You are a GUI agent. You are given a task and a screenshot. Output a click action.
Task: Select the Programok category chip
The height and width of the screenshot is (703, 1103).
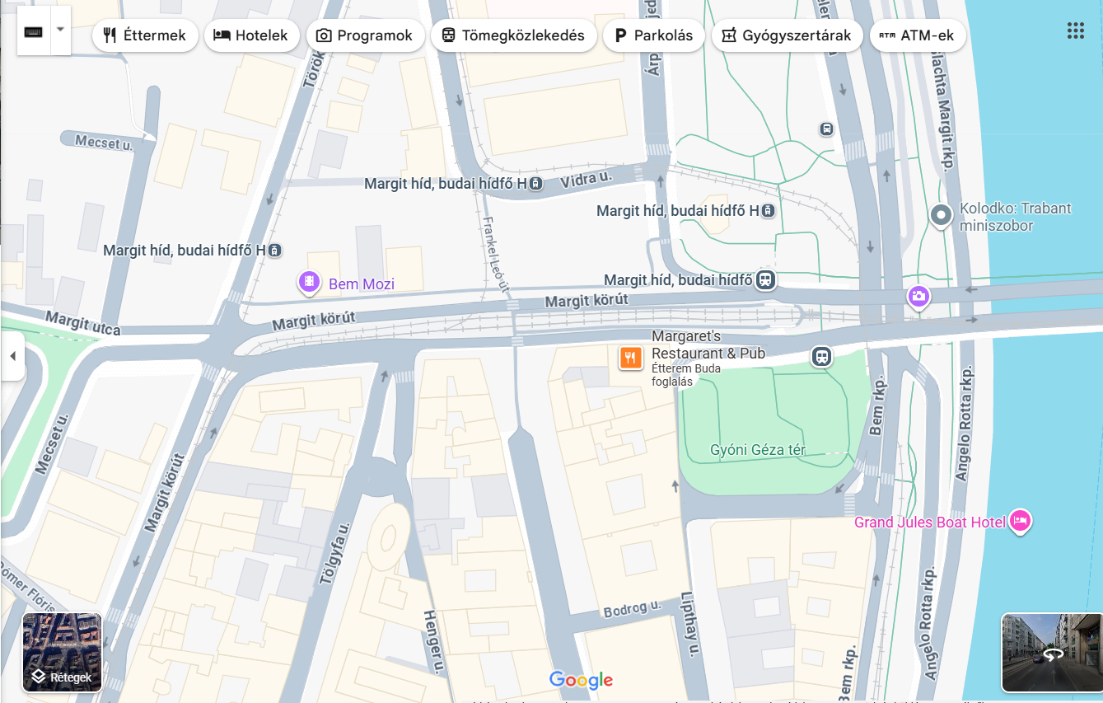[365, 35]
